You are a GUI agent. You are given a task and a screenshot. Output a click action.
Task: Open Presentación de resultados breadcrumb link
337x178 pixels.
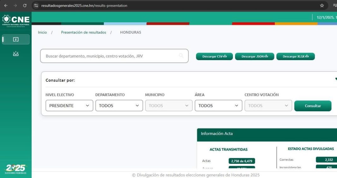point(83,32)
